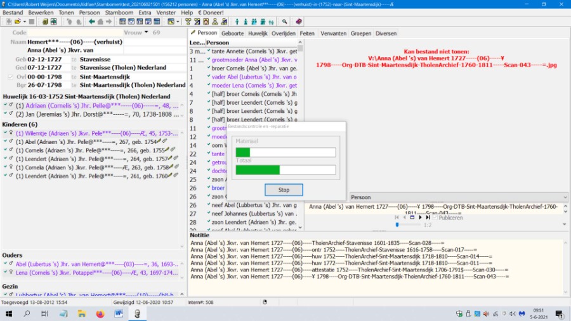
Task: Adjust the media zoom slider
Action: coord(398,225)
